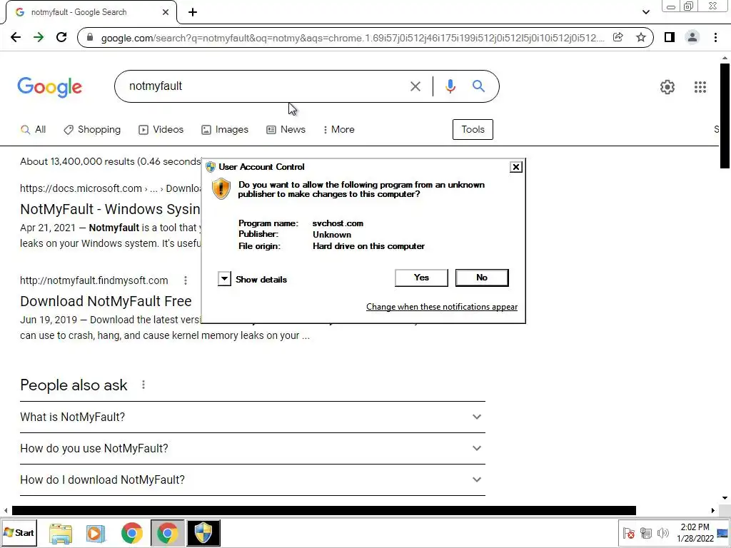Image resolution: width=731 pixels, height=548 pixels.
Task: Bookmark this page with the star
Action: pyautogui.click(x=641, y=37)
